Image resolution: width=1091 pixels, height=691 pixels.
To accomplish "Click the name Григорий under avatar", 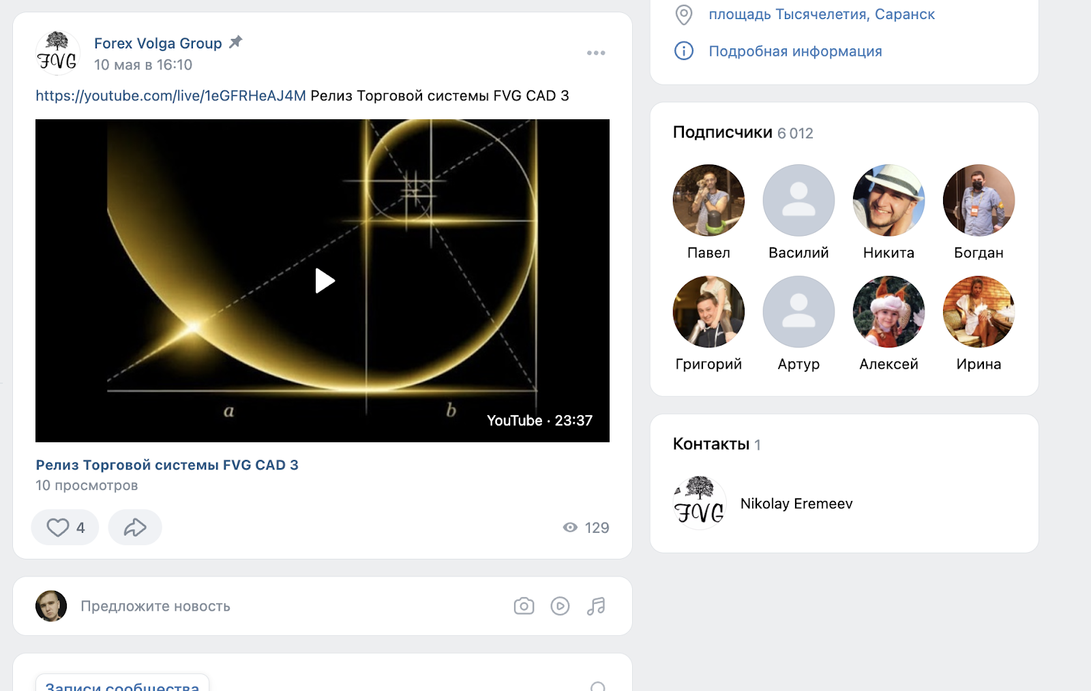I will coord(708,364).
